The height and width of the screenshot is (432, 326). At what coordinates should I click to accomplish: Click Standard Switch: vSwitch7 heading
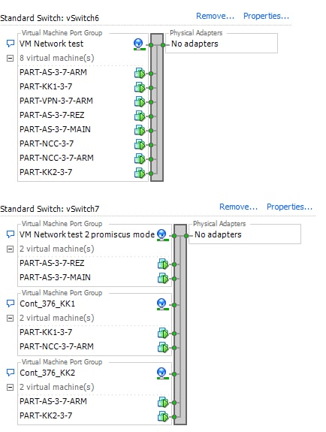50,209
